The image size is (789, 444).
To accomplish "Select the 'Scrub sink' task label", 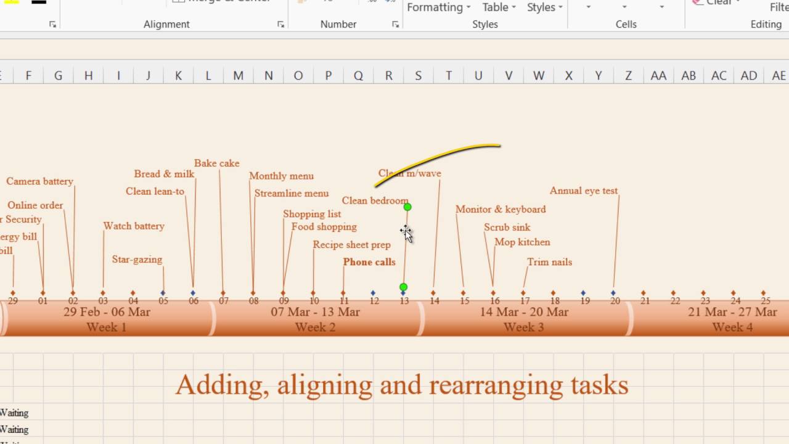I will 507,227.
